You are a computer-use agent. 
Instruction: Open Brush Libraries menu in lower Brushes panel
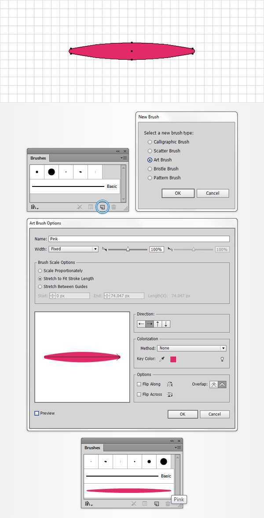point(89,504)
